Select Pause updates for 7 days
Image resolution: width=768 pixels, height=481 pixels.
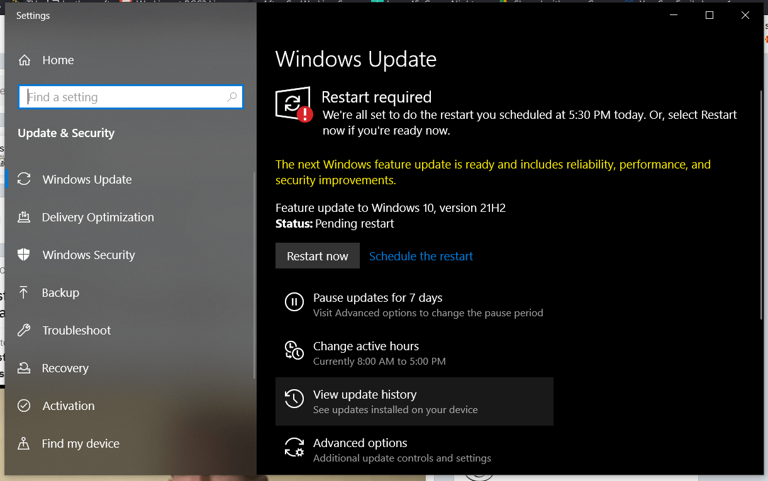click(415, 305)
